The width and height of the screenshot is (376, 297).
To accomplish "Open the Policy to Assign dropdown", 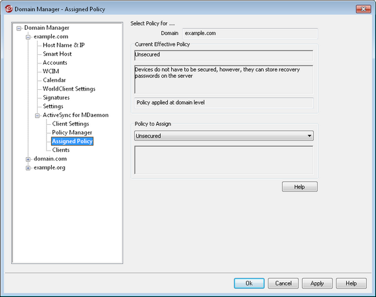I will pos(224,136).
